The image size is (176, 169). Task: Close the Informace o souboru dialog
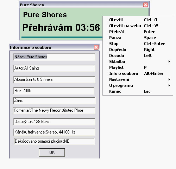(x=96, y=47)
